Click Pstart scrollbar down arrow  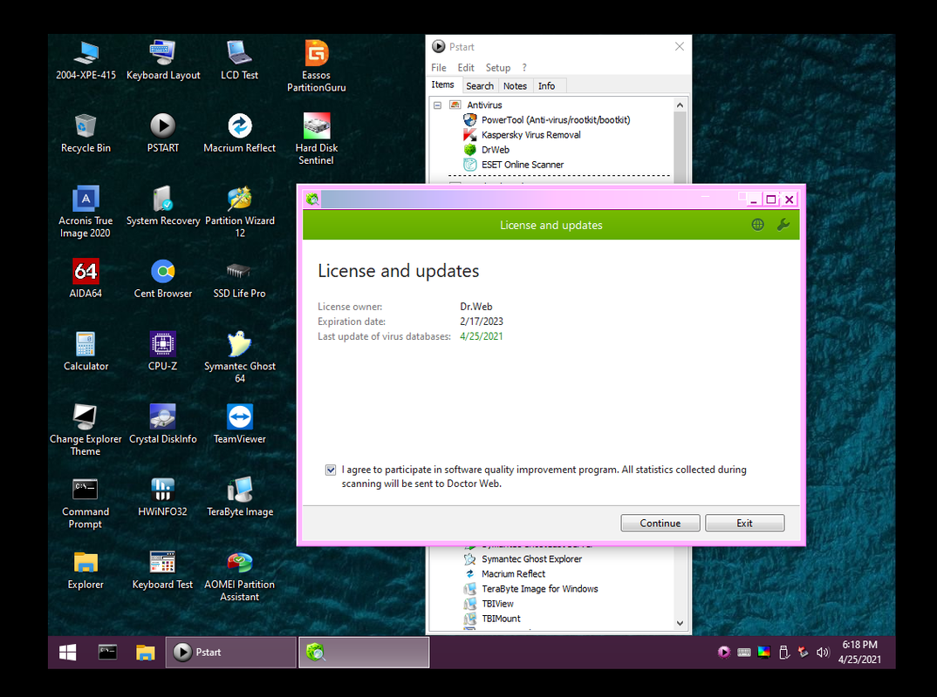pos(680,623)
